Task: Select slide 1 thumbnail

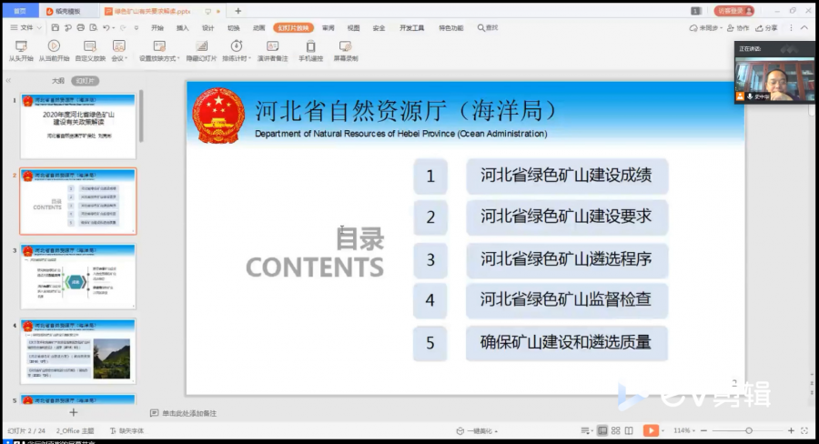Action: (x=78, y=126)
